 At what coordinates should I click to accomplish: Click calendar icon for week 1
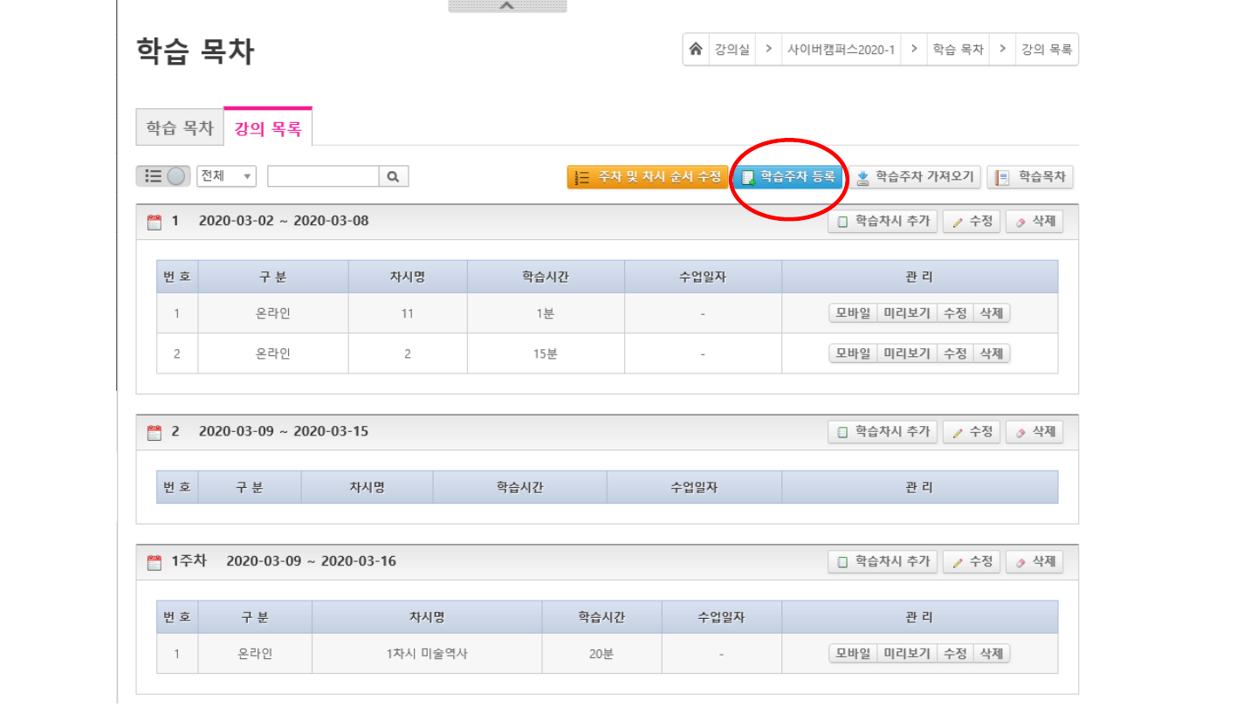pos(155,222)
